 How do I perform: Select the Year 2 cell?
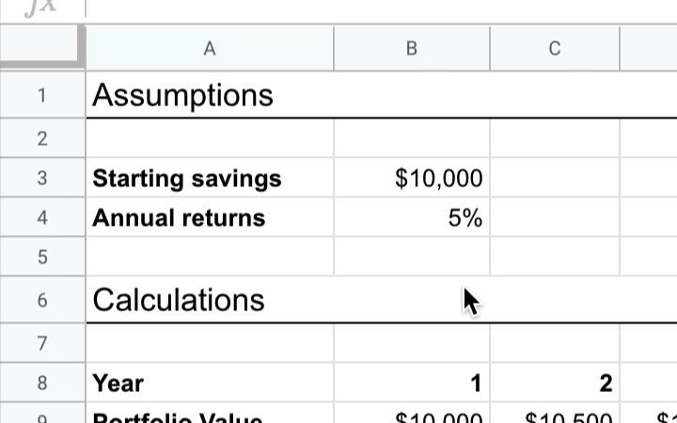[x=555, y=383]
